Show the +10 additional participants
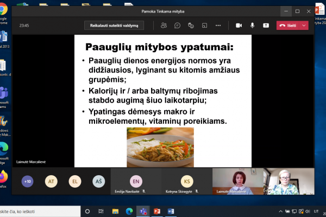 [28, 181]
